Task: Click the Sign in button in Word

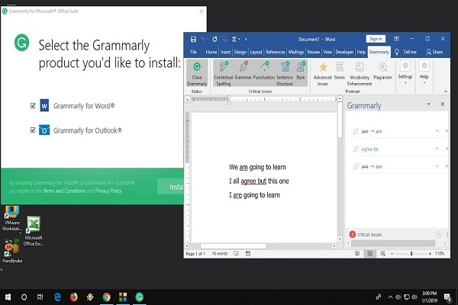Action: click(375, 38)
